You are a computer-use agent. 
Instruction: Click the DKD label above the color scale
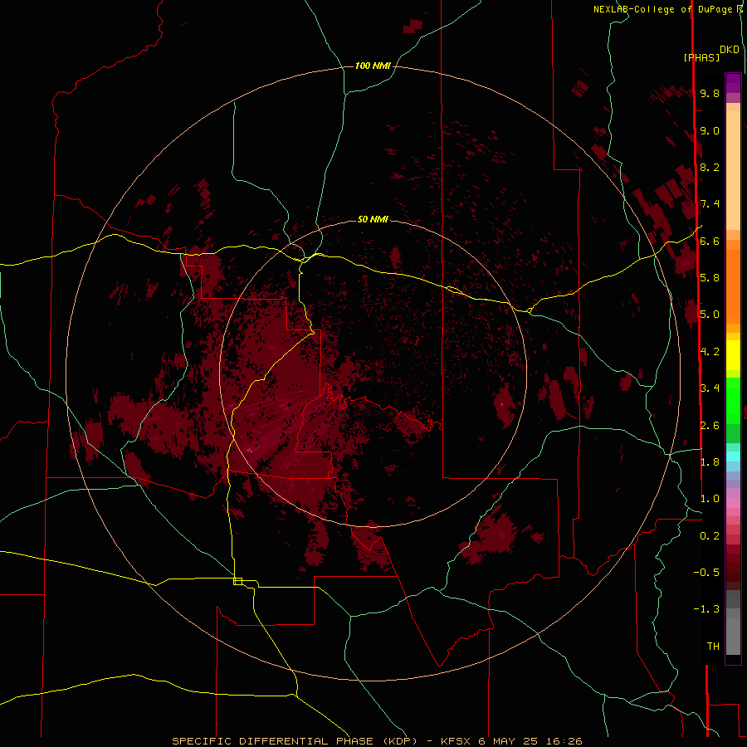click(730, 50)
